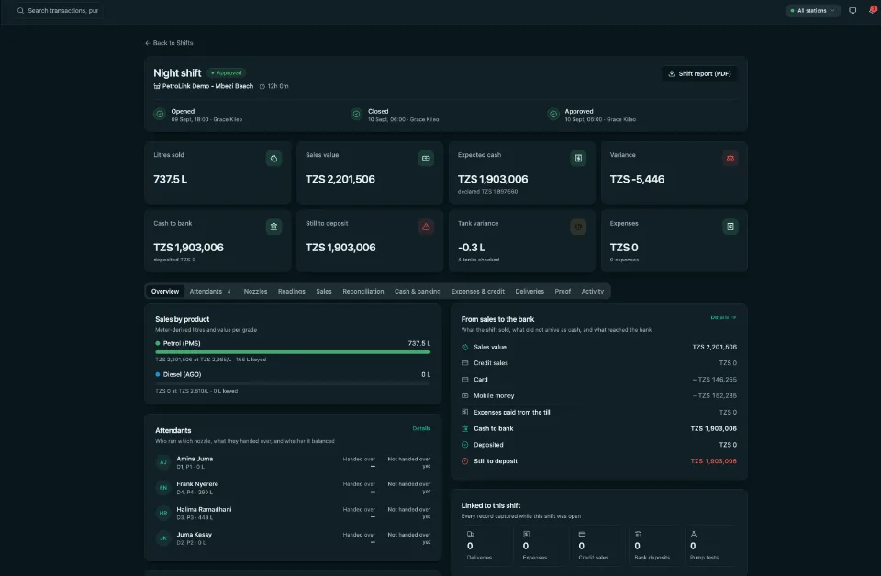Click the Expenses card icon
This screenshot has width=881, height=576.
click(x=730, y=227)
